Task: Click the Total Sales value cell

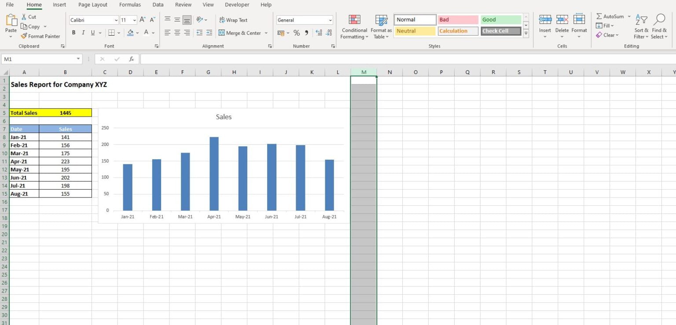Action: coord(65,113)
